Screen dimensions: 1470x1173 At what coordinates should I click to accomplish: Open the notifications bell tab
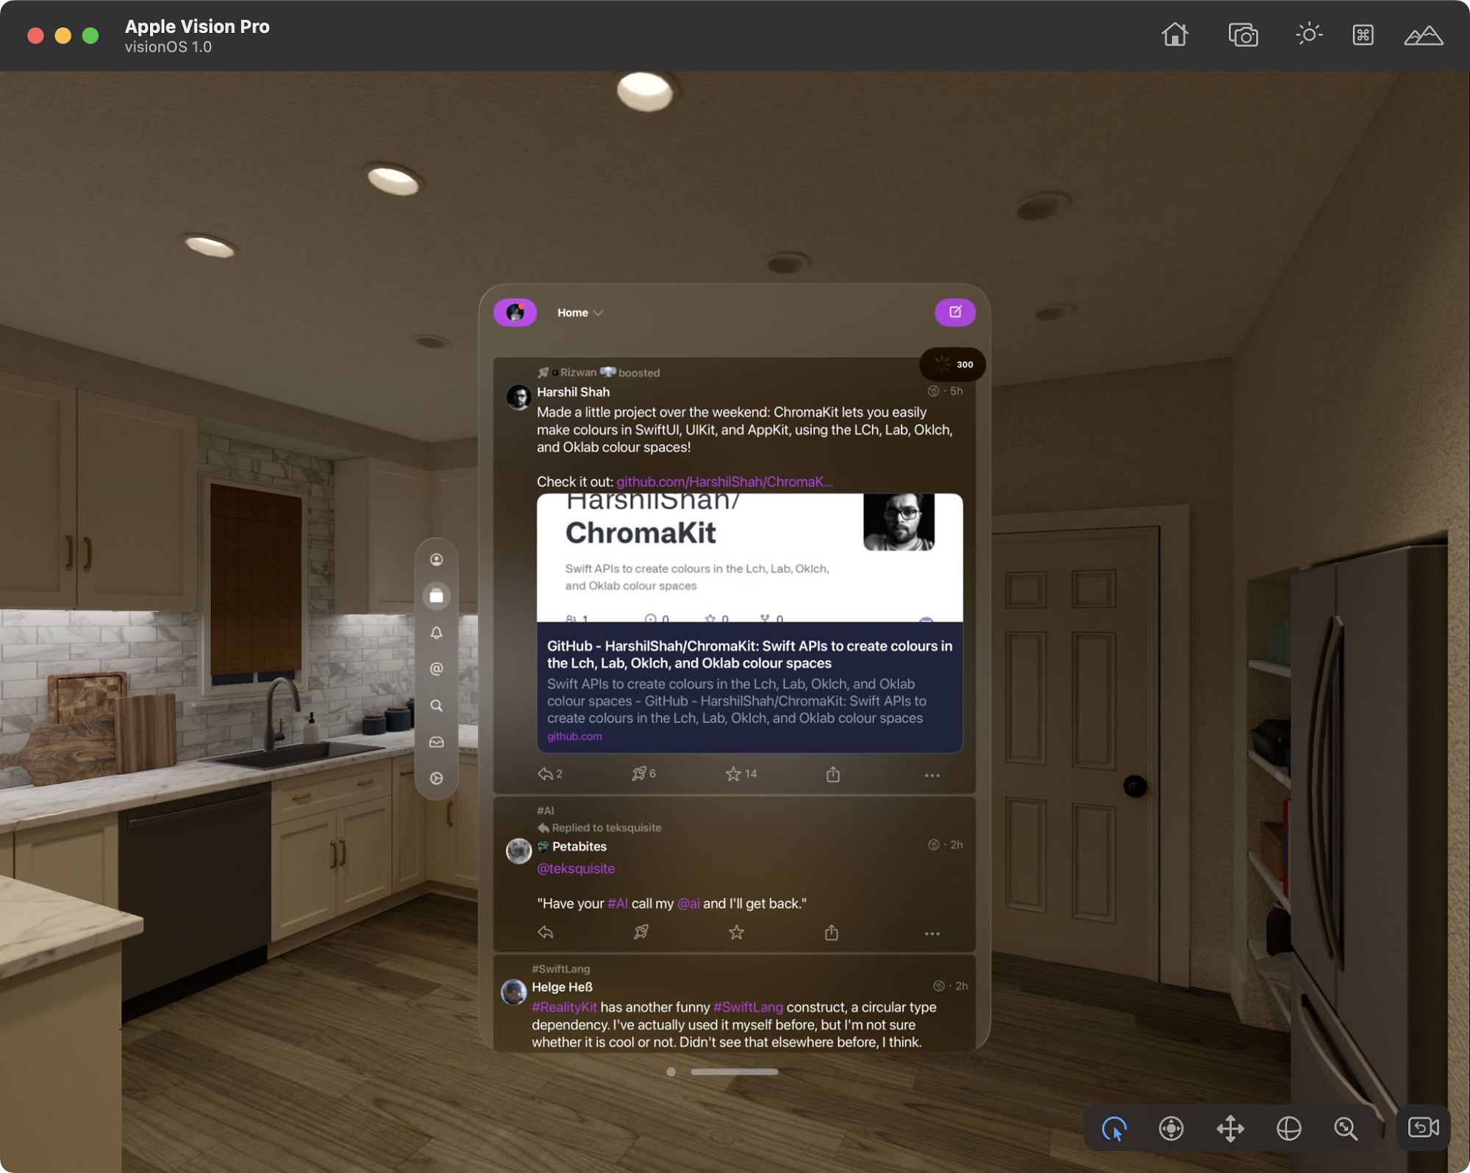pos(436,632)
